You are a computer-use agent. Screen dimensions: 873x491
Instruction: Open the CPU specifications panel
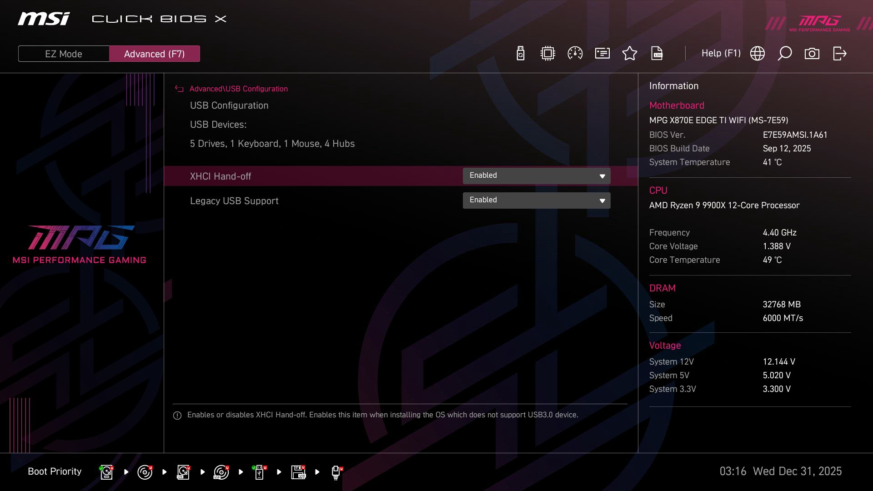[547, 53]
